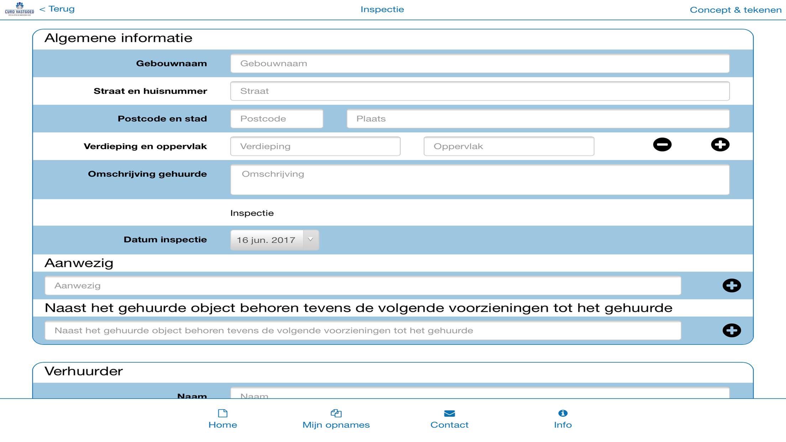The height and width of the screenshot is (442, 786).
Task: Focus the Gebouwnaam input field
Action: (x=480, y=63)
